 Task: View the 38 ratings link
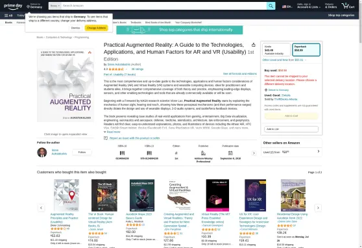click(138, 69)
